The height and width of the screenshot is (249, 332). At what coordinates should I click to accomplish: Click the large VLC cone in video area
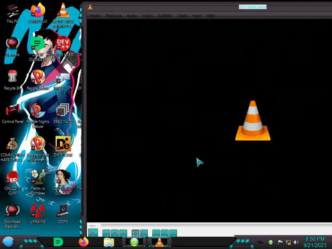click(253, 121)
